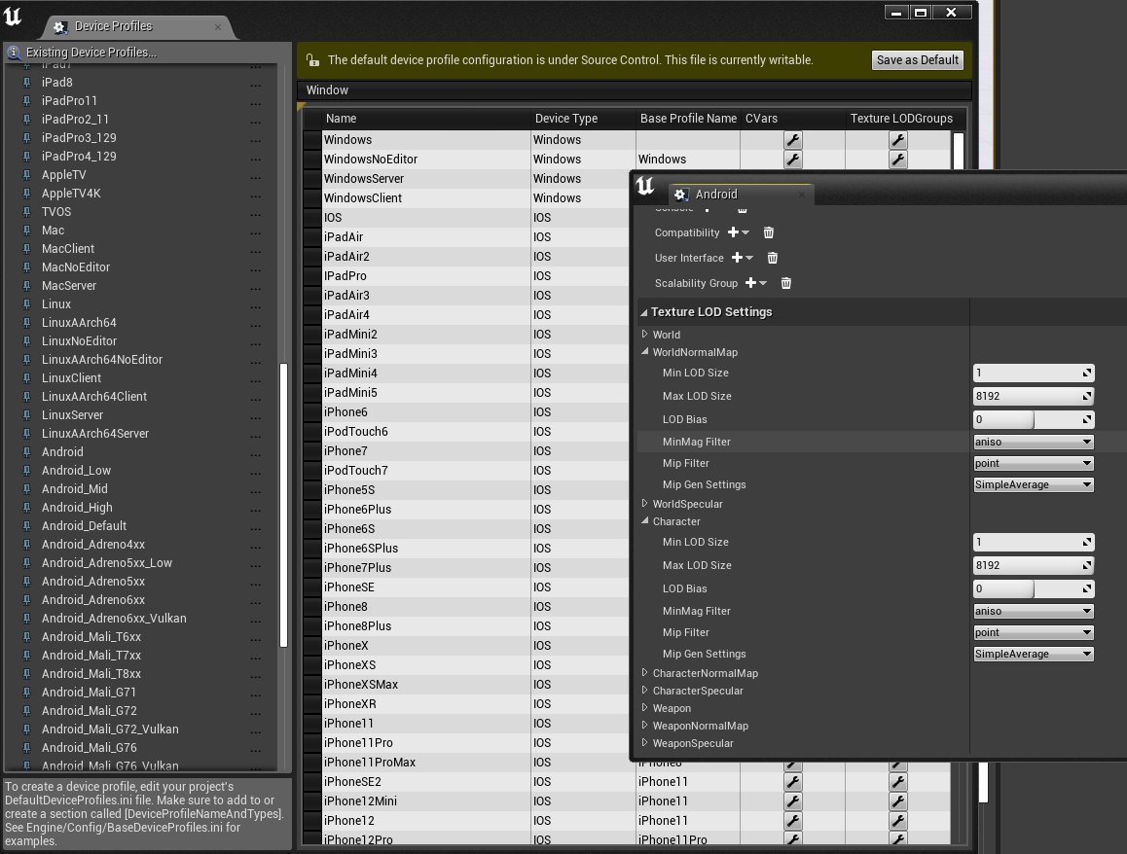Pin the Android_Adreno6xx profile
This screenshot has width=1127, height=854.
pos(26,600)
